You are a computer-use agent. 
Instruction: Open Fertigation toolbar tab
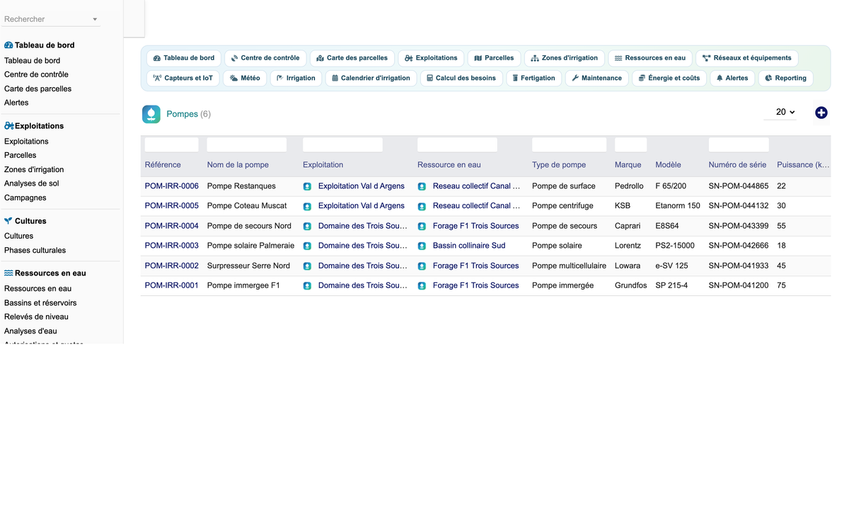(534, 78)
